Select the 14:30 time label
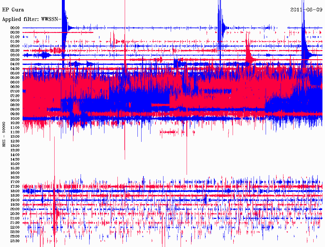Image resolution: width=325 pixels, height=247 pixels. (x=15, y=159)
